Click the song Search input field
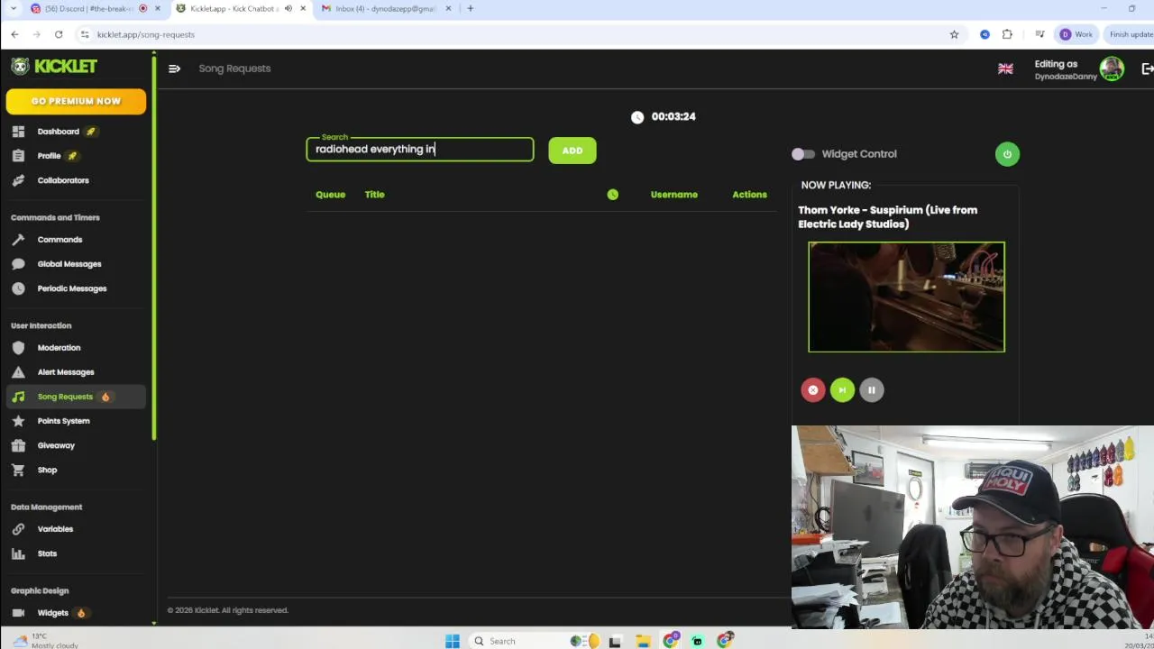 420,150
